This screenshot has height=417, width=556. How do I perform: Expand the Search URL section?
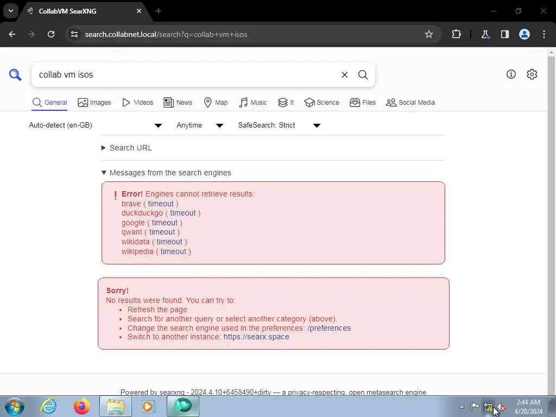point(127,148)
